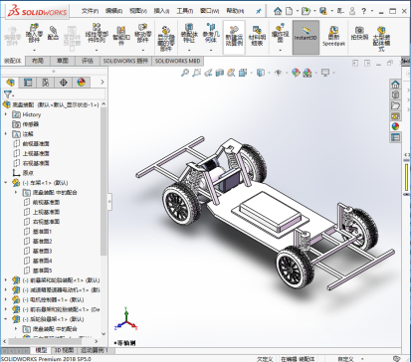The height and width of the screenshot is (362, 411).
Task: Open the 运动算例 1 Motion Study tab
Action: click(x=95, y=350)
